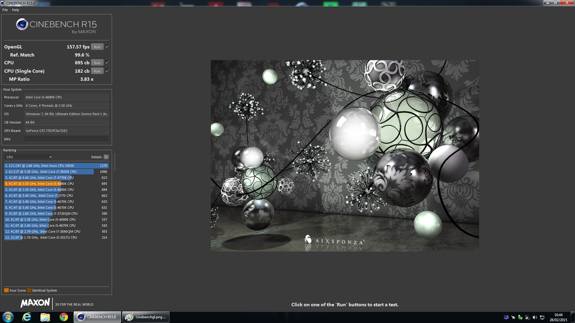Select ranking entry Core i7-4770K at 4.40 GHz

[x=57, y=178]
